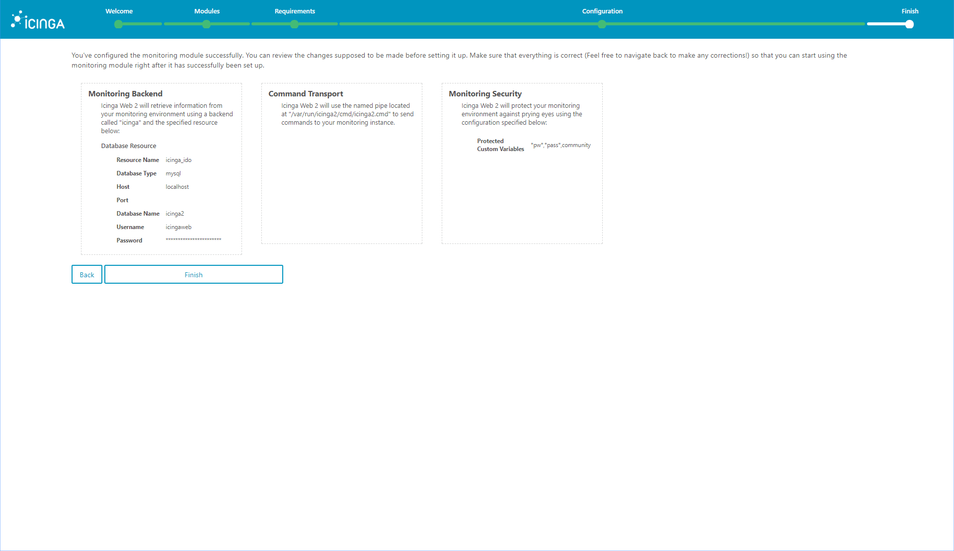
Task: Click the Host label
Action: (x=123, y=187)
